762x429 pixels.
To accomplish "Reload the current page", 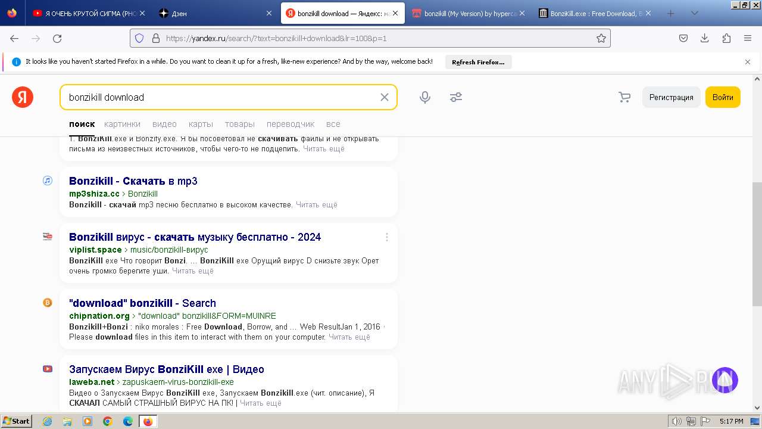I will (57, 38).
